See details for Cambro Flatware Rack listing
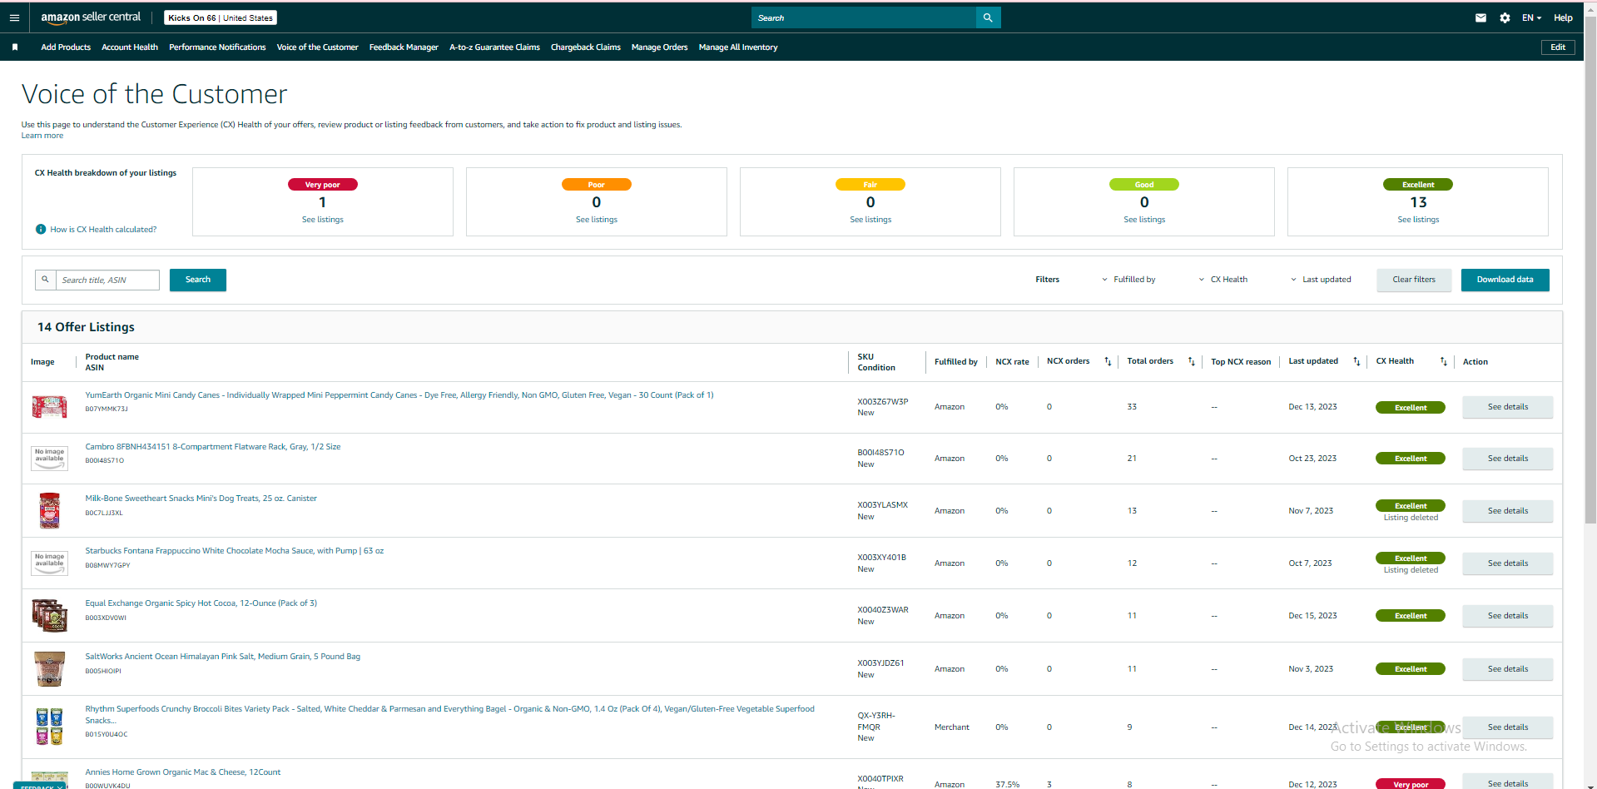The width and height of the screenshot is (1597, 789). coord(1507,459)
